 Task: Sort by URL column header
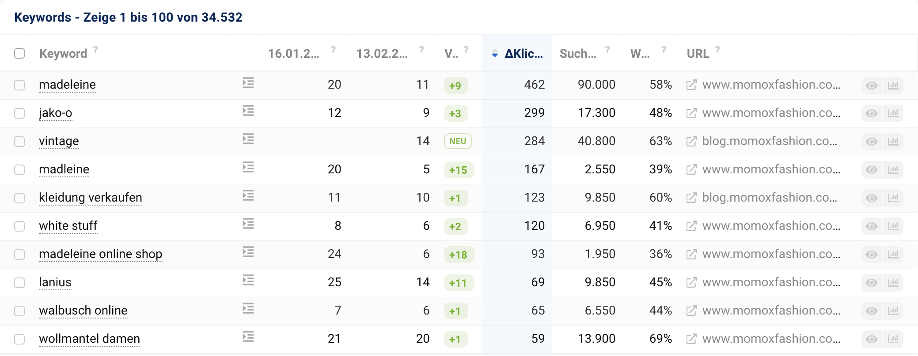click(x=698, y=54)
